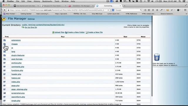Image resolution: width=188 pixels, height=106 pixels.
Task: Go to Firefox home page icon
Action: click(157, 10)
